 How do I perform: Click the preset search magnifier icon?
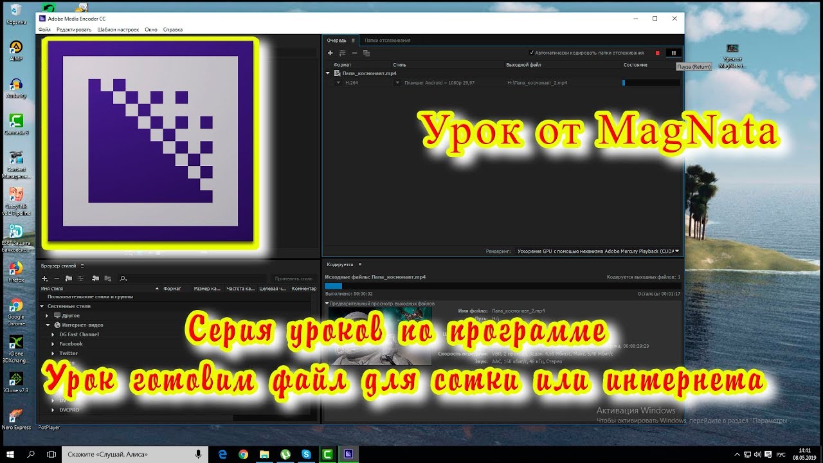(x=123, y=278)
